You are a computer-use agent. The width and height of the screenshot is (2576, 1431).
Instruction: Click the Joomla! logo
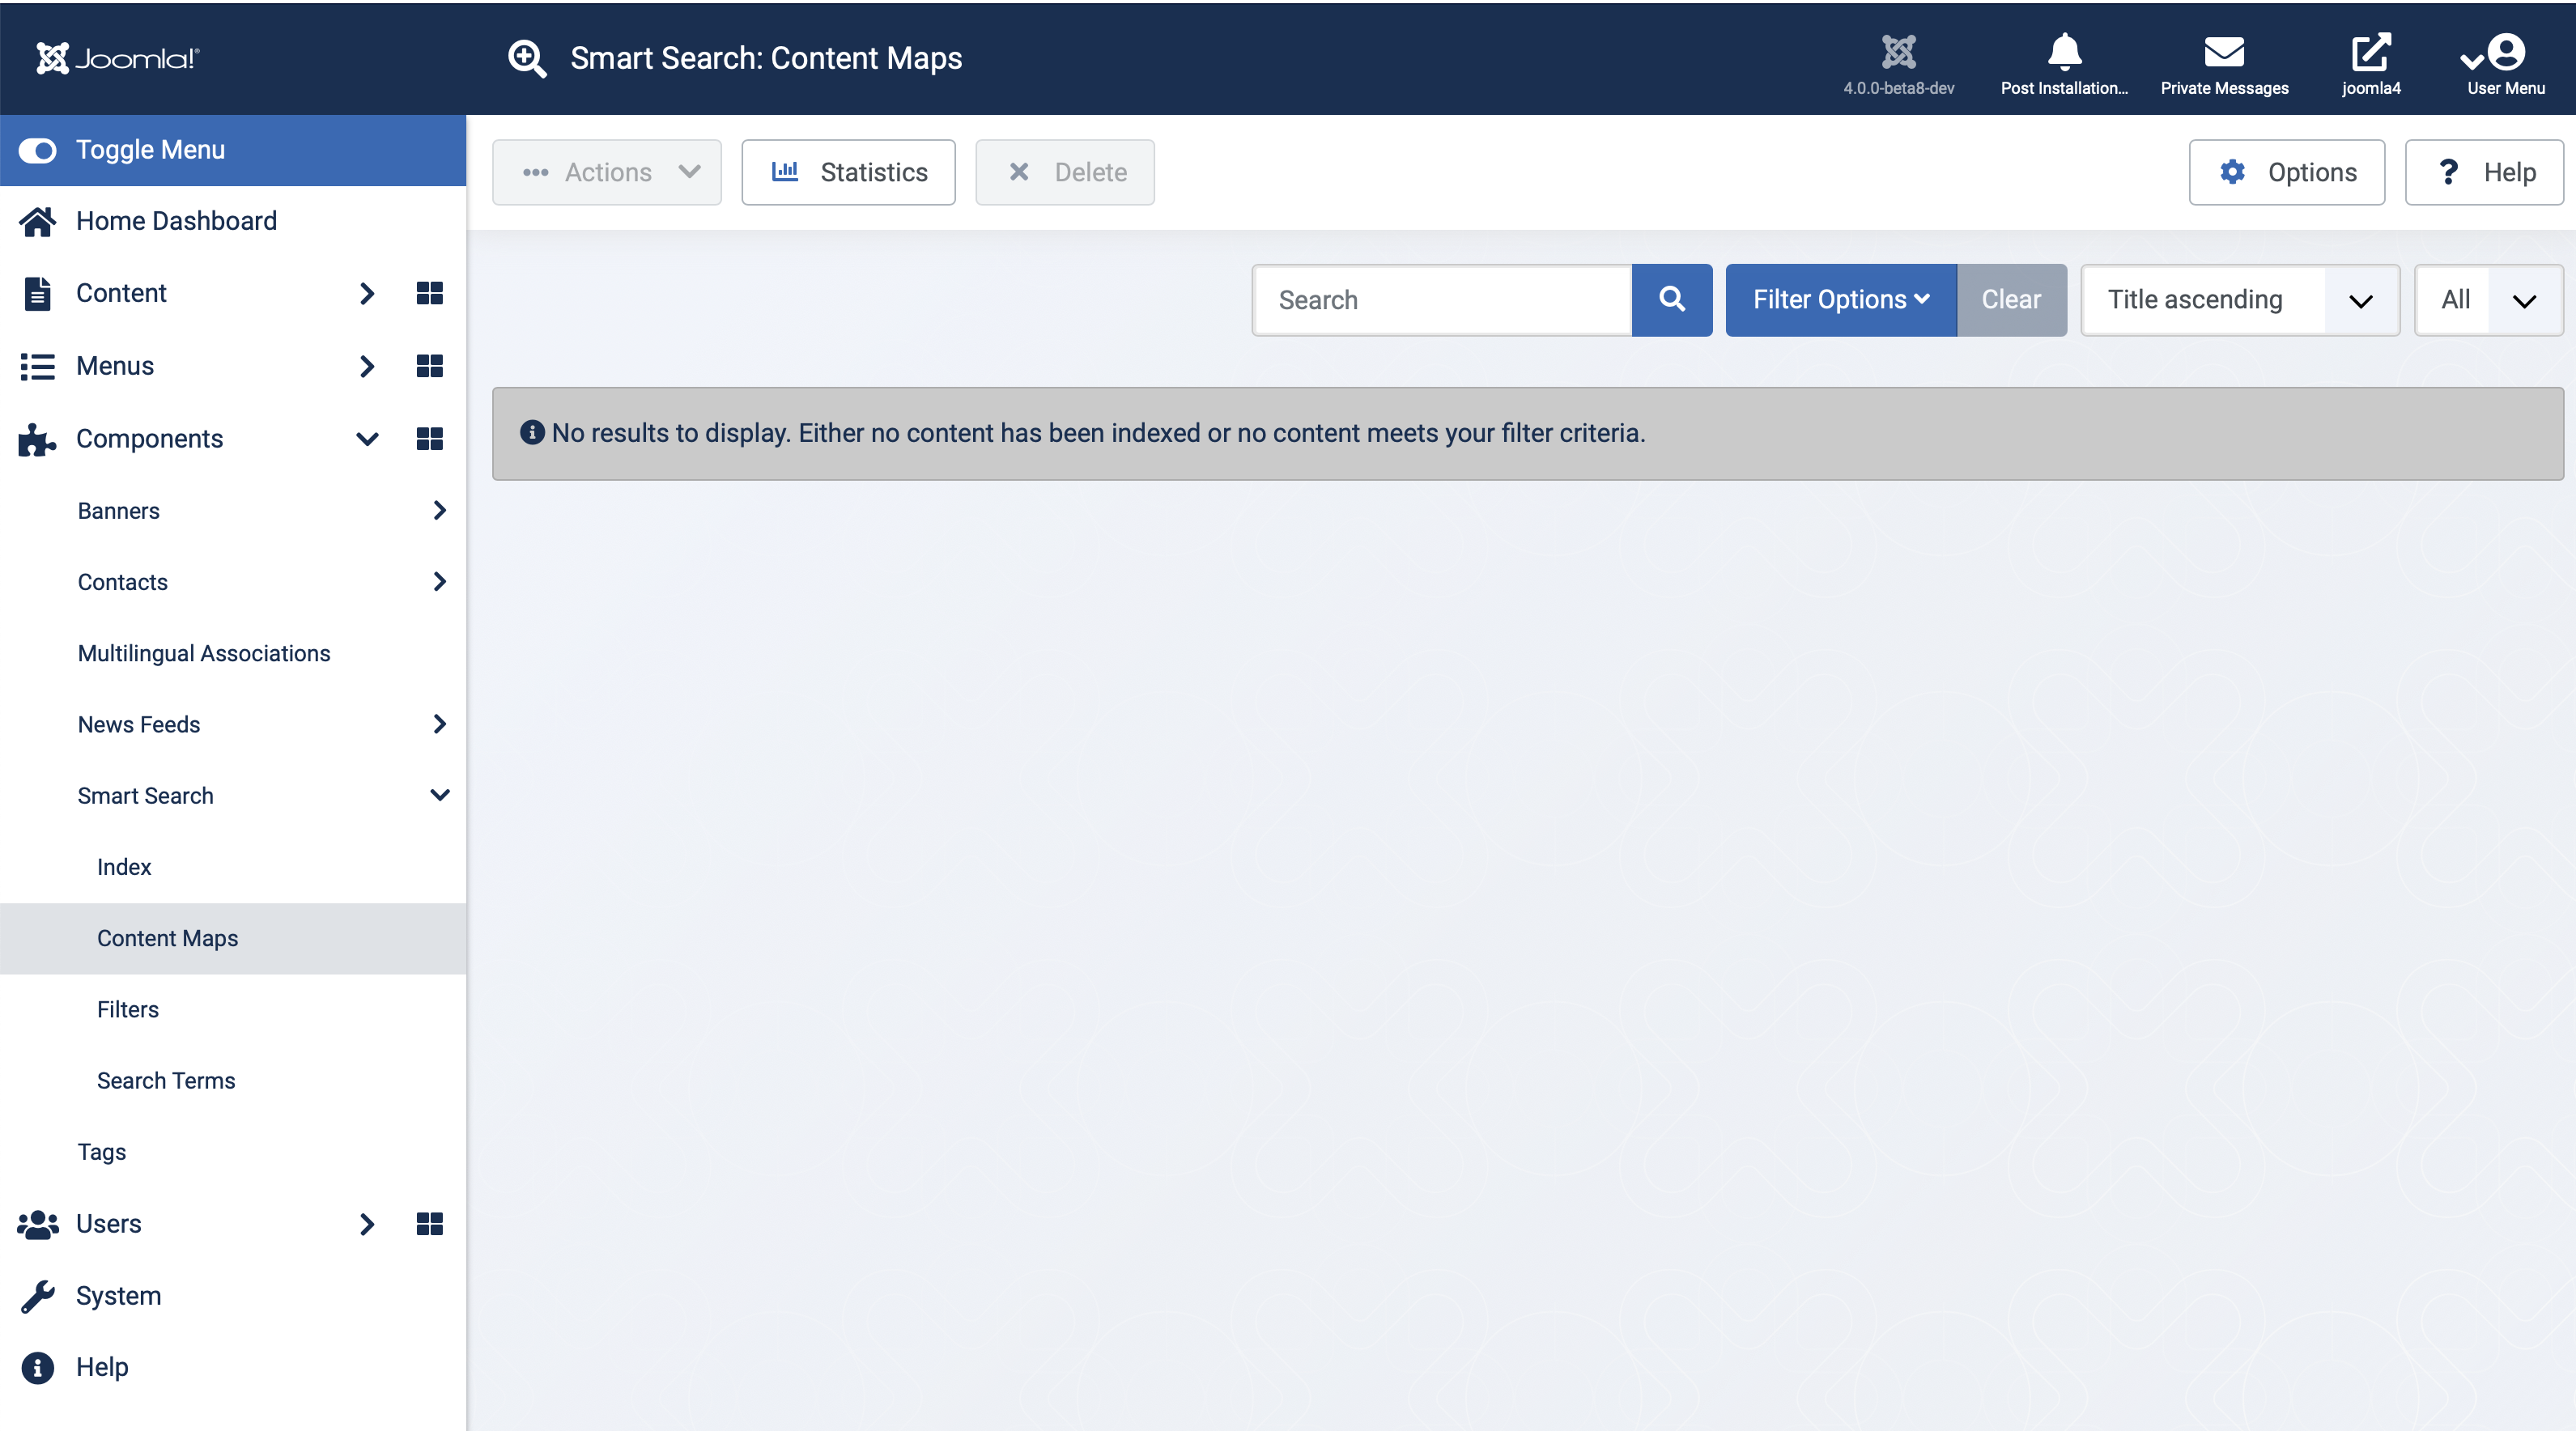point(117,58)
